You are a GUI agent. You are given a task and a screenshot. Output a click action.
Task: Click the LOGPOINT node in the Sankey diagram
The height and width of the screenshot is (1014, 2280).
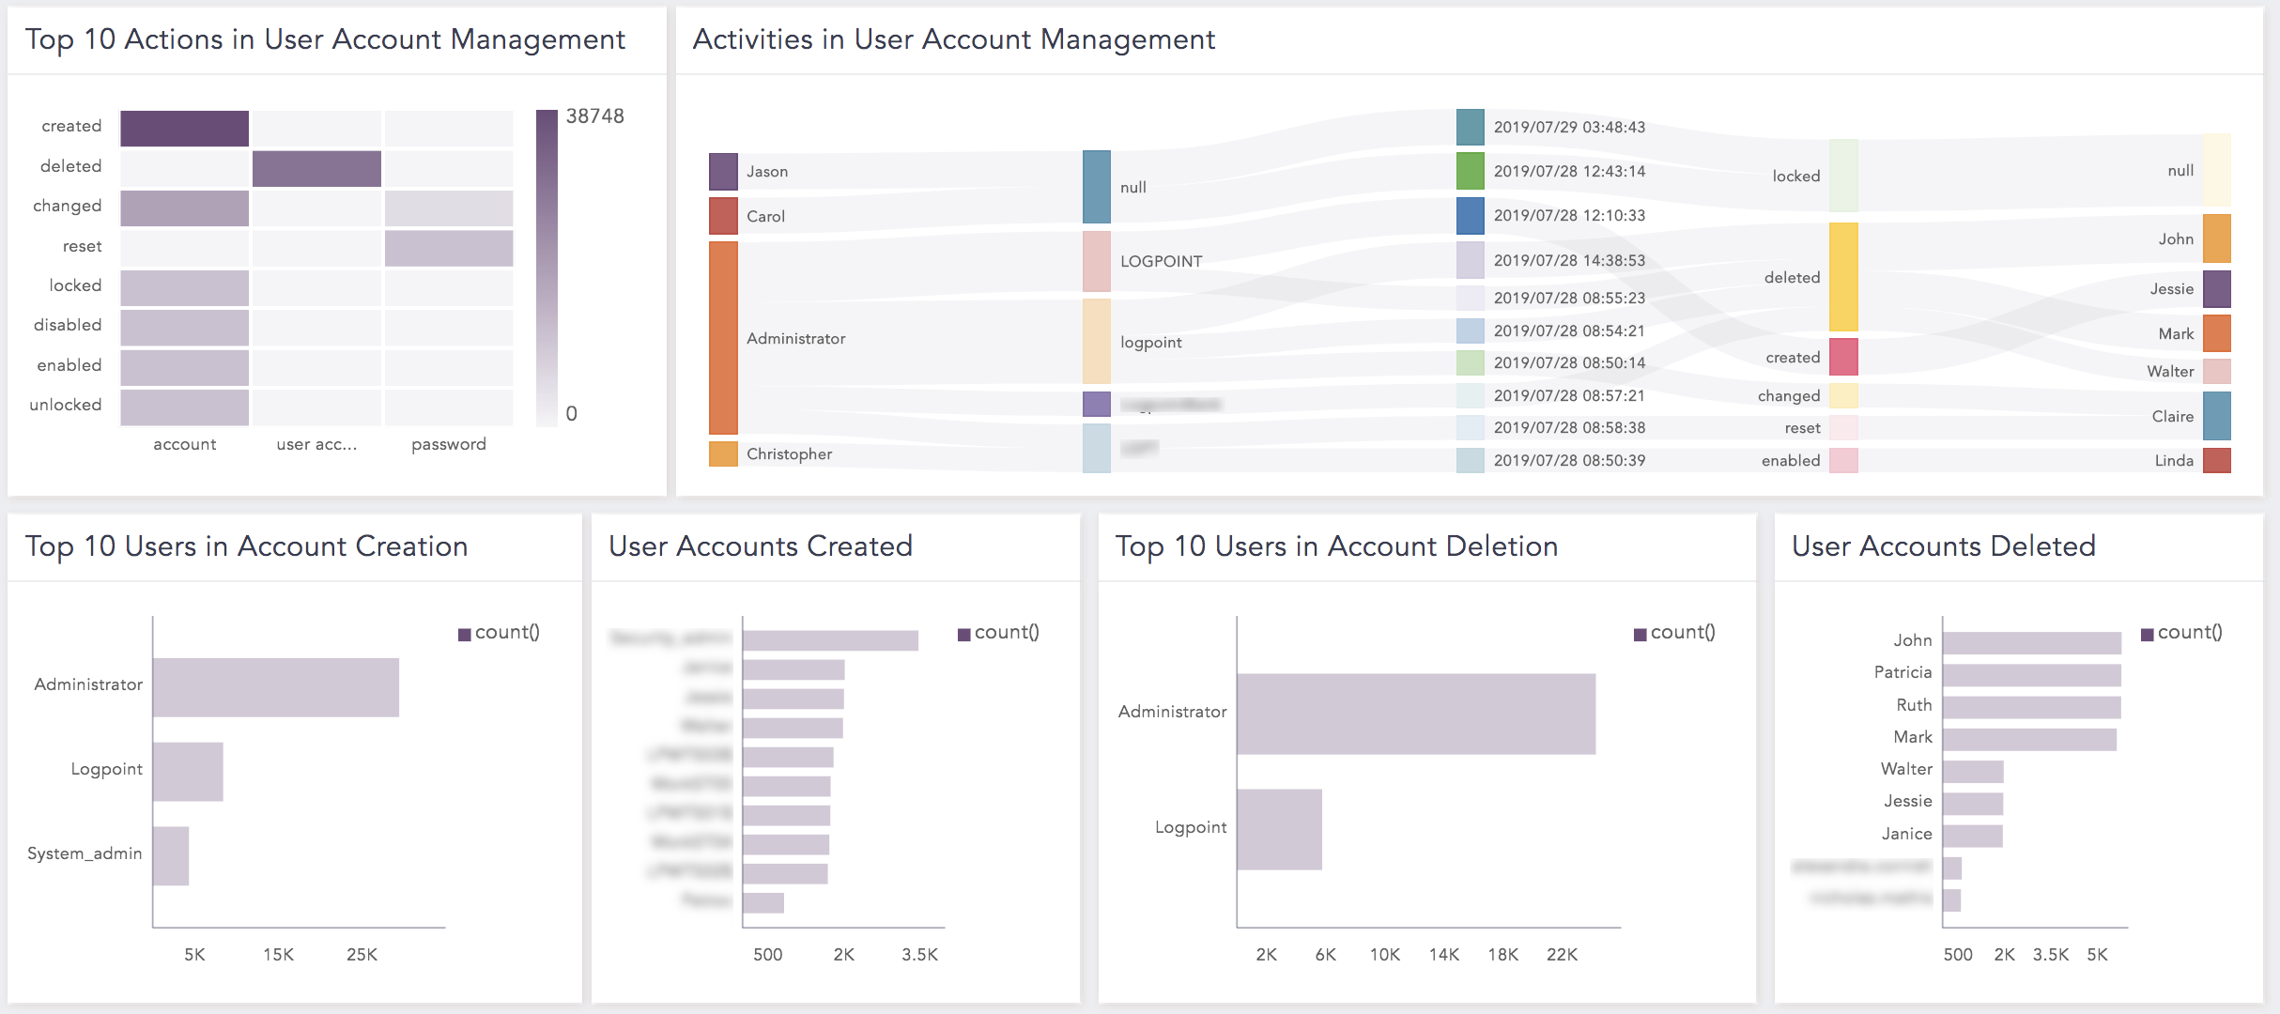(x=1095, y=260)
